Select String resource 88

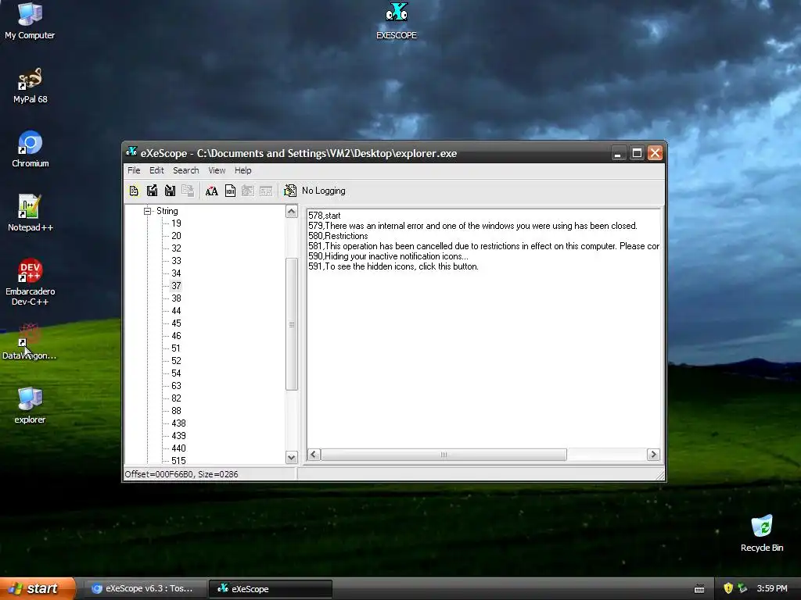(176, 411)
